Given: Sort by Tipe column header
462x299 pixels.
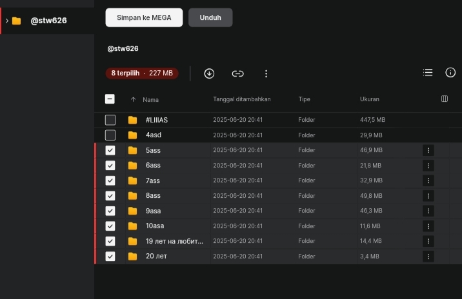Looking at the screenshot, I should [x=304, y=99].
